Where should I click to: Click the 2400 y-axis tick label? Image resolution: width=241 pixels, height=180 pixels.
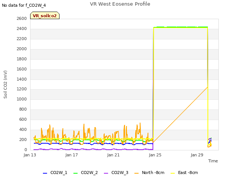click(22, 28)
